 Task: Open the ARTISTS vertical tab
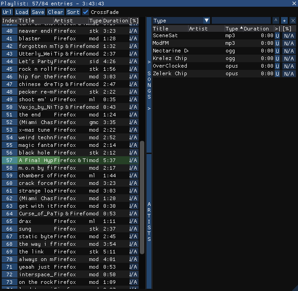[x=149, y=221]
